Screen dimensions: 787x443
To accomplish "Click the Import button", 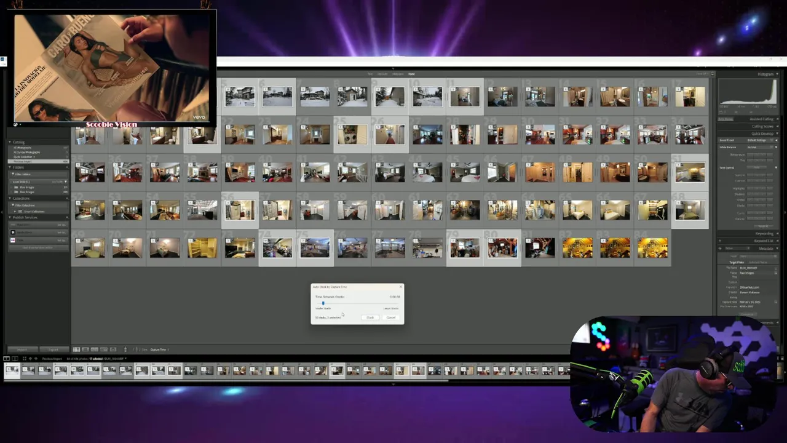I will pyautogui.click(x=24, y=349).
